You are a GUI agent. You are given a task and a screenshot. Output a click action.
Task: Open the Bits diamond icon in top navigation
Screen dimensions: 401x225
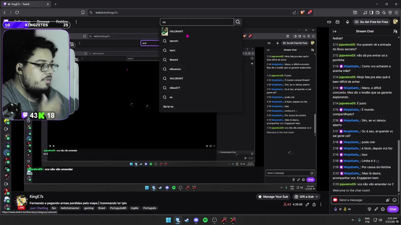coord(347,22)
